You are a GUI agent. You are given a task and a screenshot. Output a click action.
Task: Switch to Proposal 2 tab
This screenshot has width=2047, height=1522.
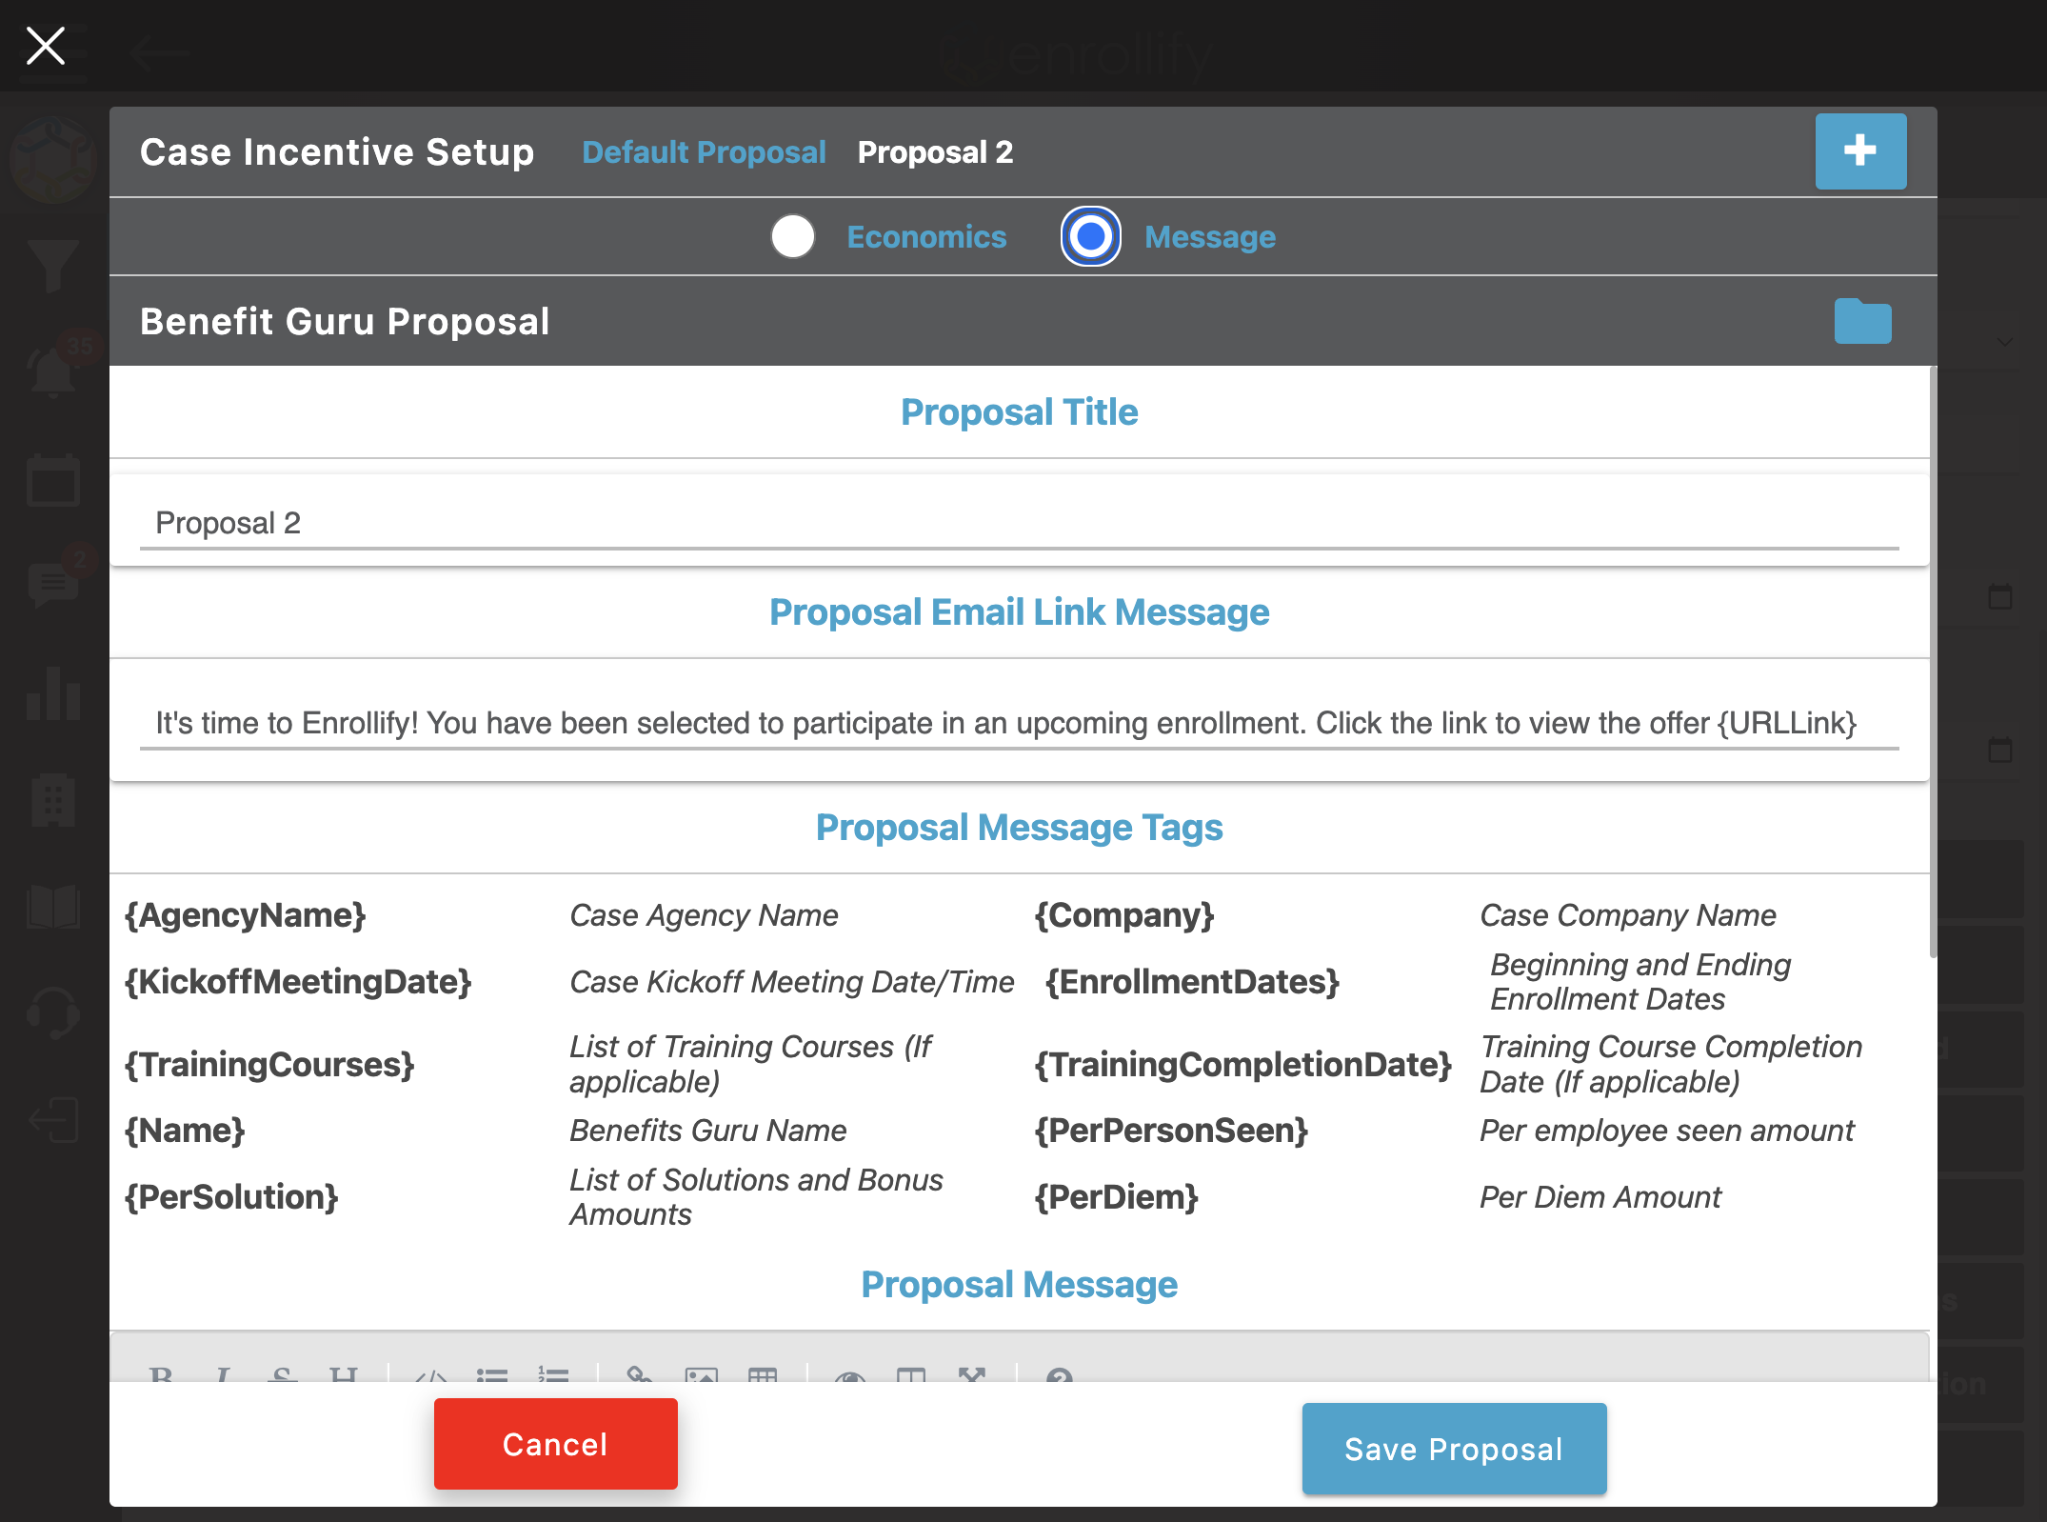click(x=935, y=152)
